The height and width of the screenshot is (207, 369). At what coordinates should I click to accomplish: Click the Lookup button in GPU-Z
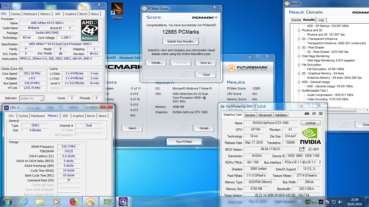pos(310,123)
